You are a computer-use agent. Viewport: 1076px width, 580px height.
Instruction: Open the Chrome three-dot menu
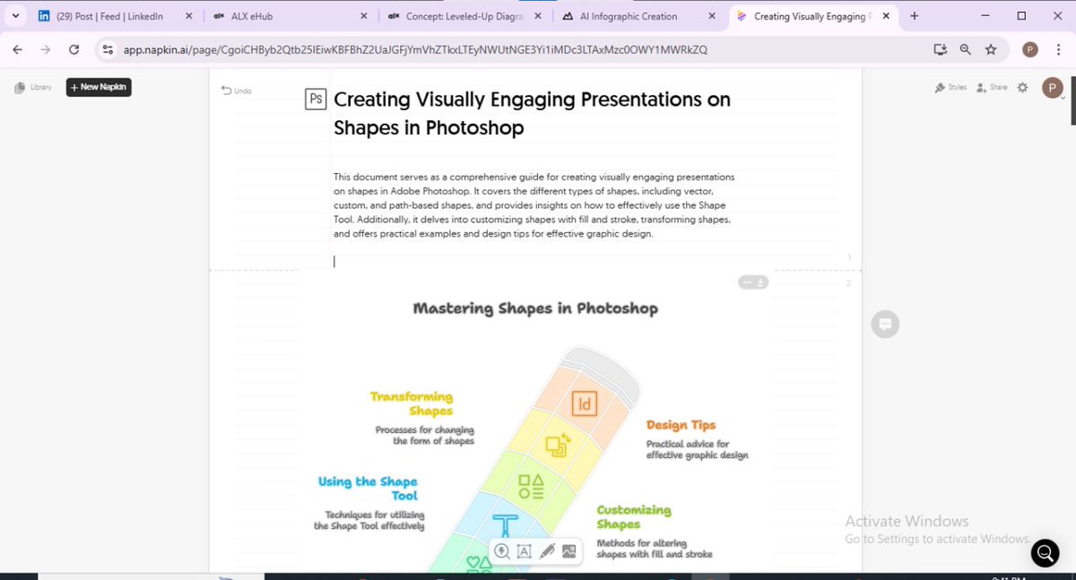pos(1058,50)
